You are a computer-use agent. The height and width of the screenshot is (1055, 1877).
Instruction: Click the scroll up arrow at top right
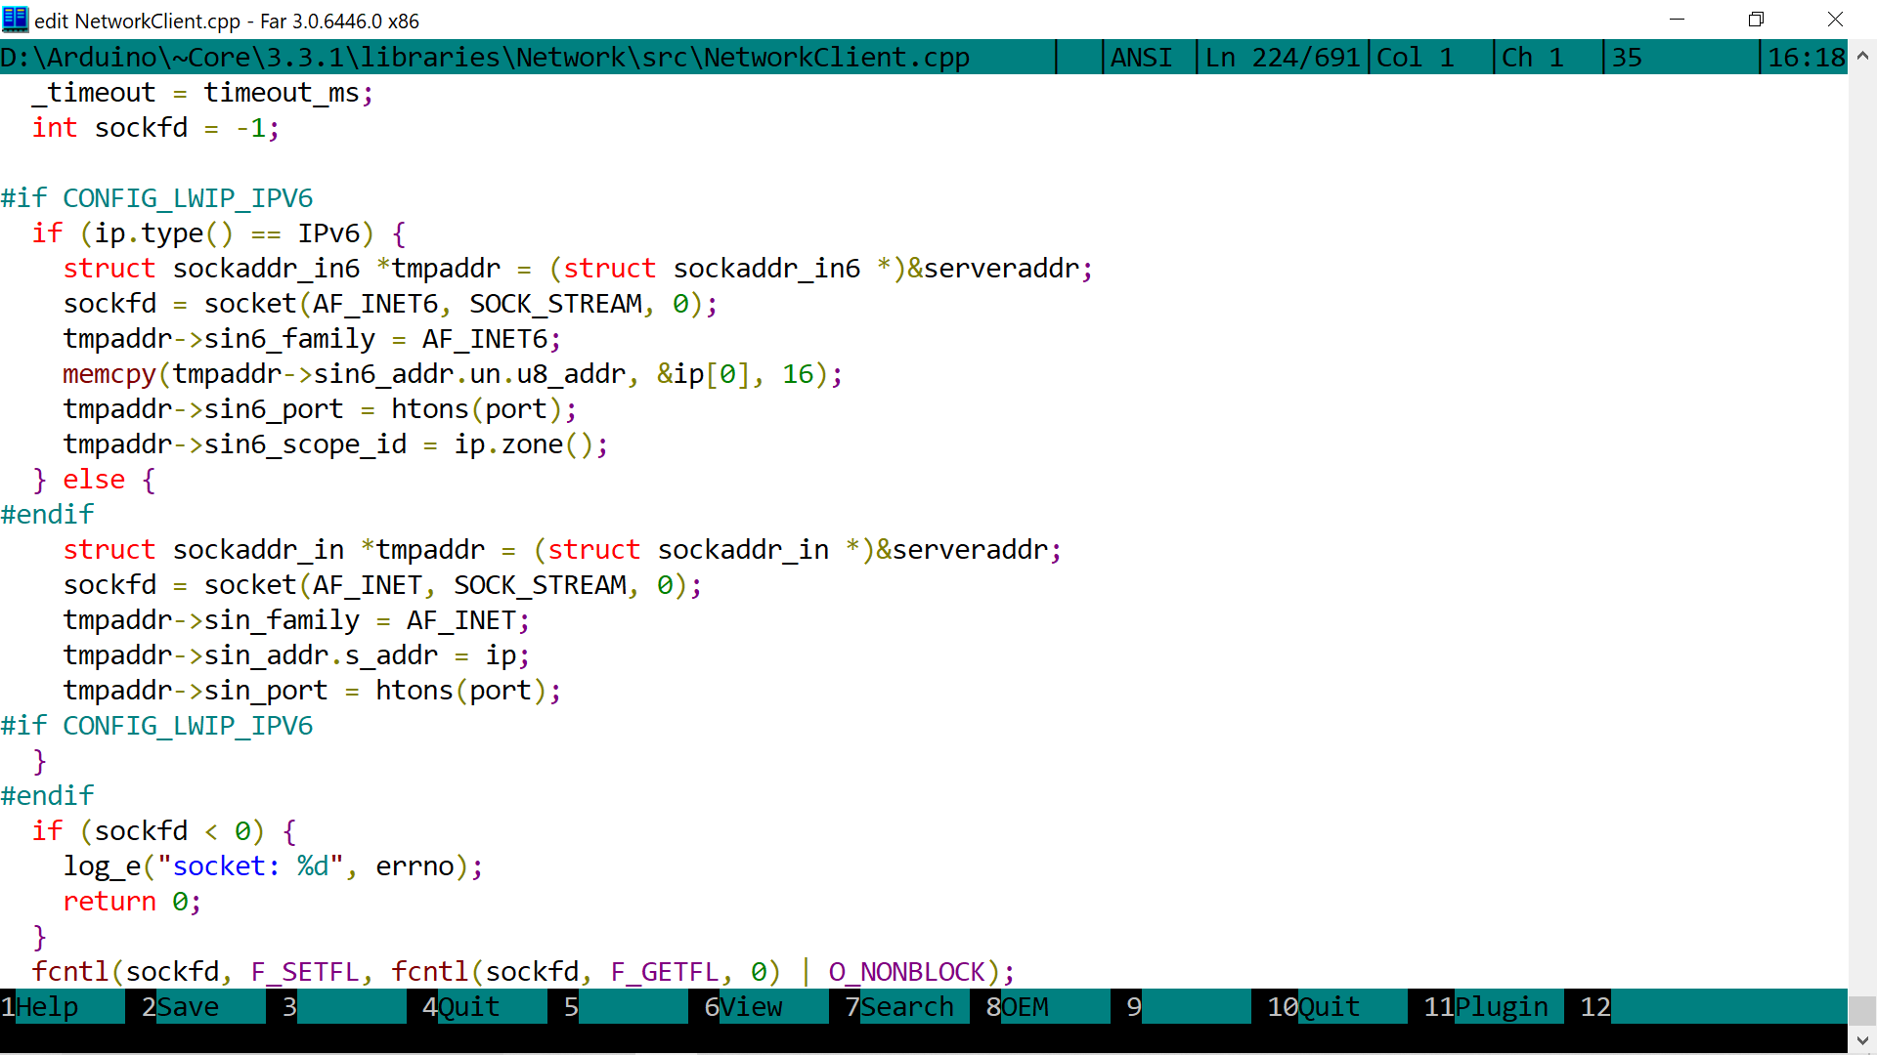[1862, 56]
